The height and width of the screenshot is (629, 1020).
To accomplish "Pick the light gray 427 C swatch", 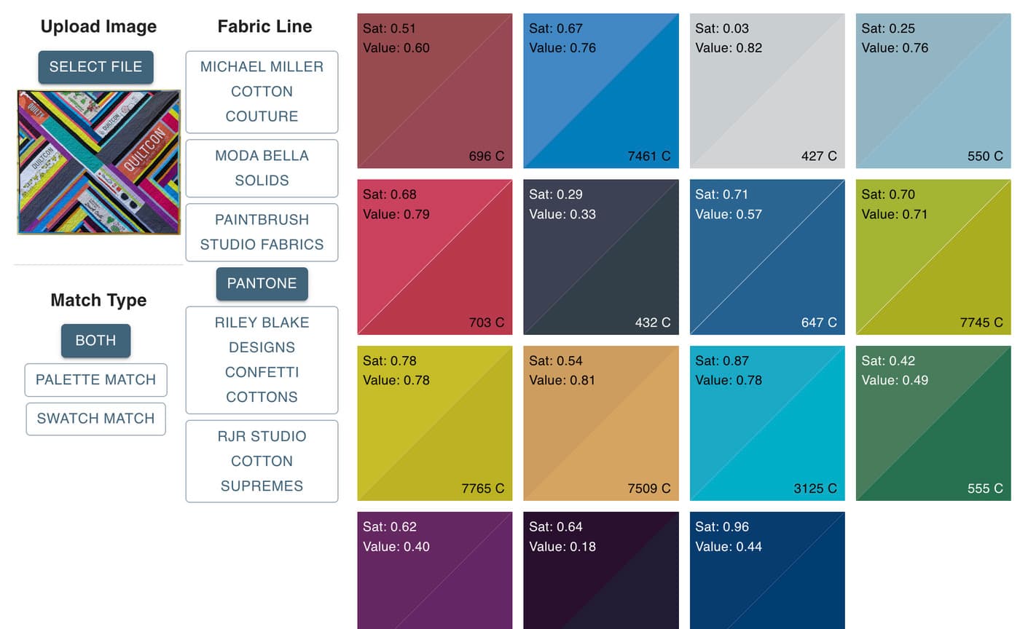I will pyautogui.click(x=766, y=91).
